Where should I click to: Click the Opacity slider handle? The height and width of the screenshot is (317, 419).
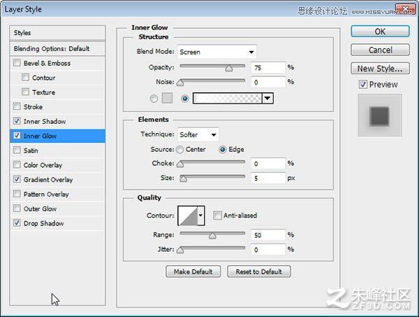tap(229, 69)
